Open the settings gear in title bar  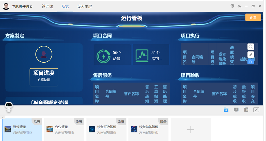pyautogui.click(x=232, y=6)
